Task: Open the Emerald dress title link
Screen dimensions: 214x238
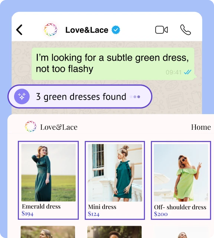Action: pyautogui.click(x=41, y=206)
